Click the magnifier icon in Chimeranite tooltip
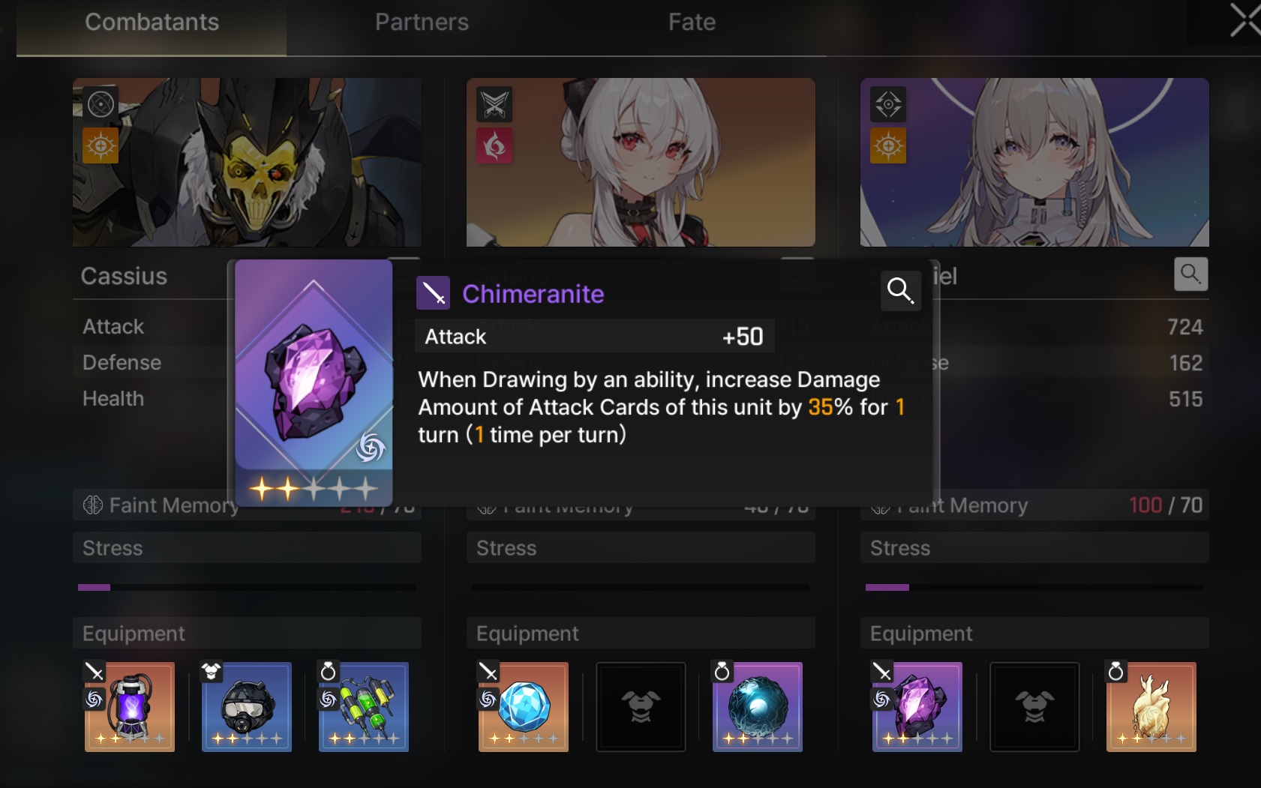 900,290
